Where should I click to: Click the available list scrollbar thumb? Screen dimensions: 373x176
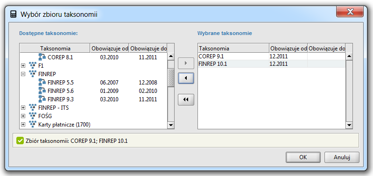click(171, 78)
